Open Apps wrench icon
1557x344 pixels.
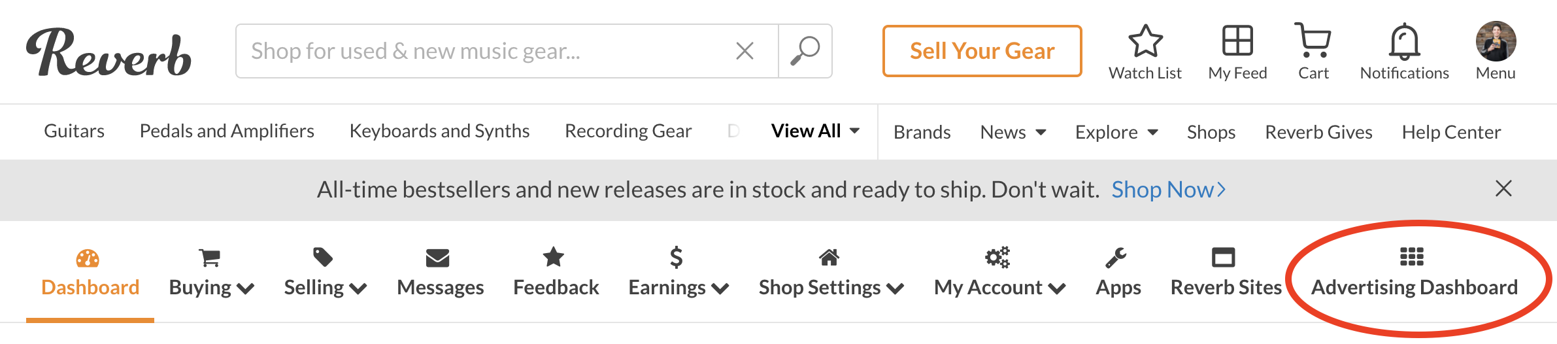point(1116,258)
